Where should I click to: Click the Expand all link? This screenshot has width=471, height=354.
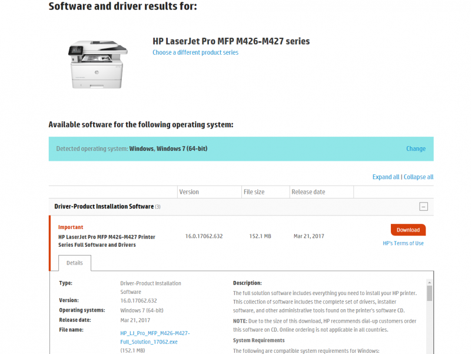pos(386,177)
